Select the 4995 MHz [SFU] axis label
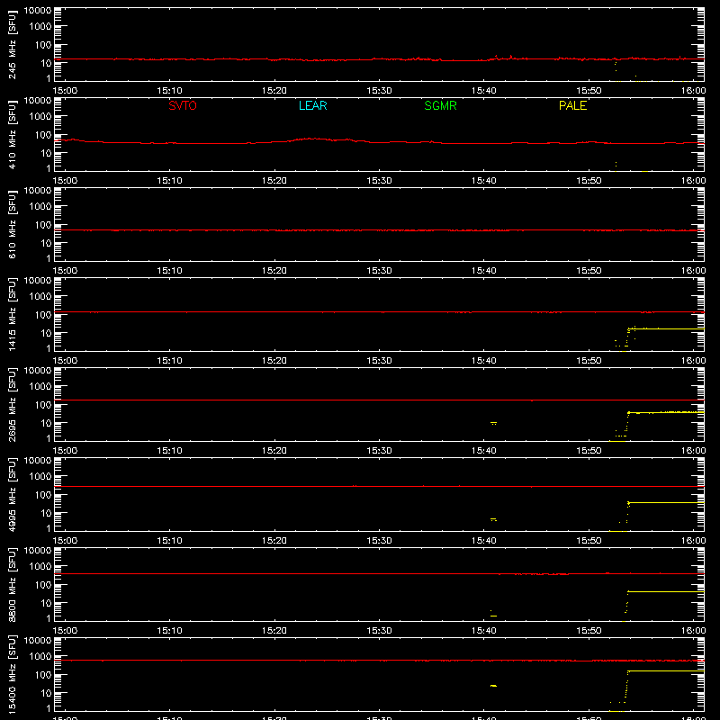The width and height of the screenshot is (720, 720). [x=13, y=494]
